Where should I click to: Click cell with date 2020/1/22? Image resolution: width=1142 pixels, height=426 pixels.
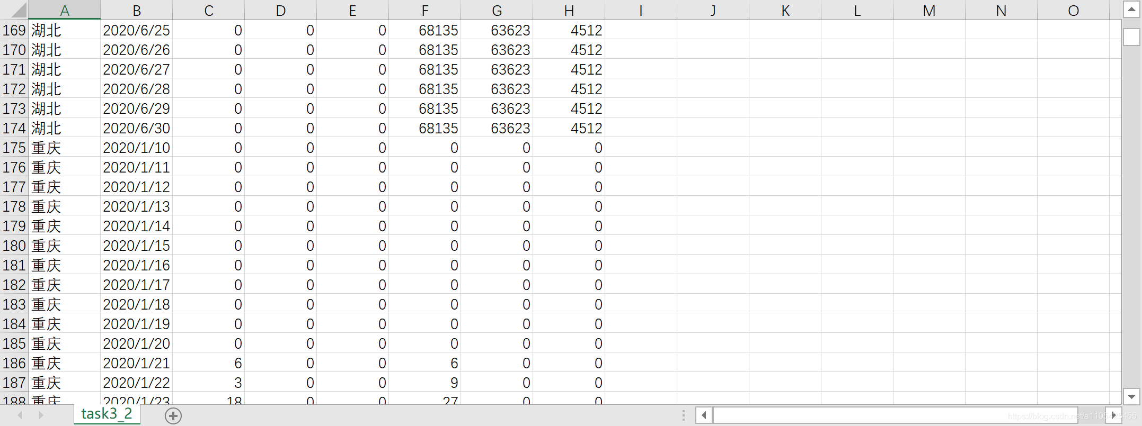(137, 383)
